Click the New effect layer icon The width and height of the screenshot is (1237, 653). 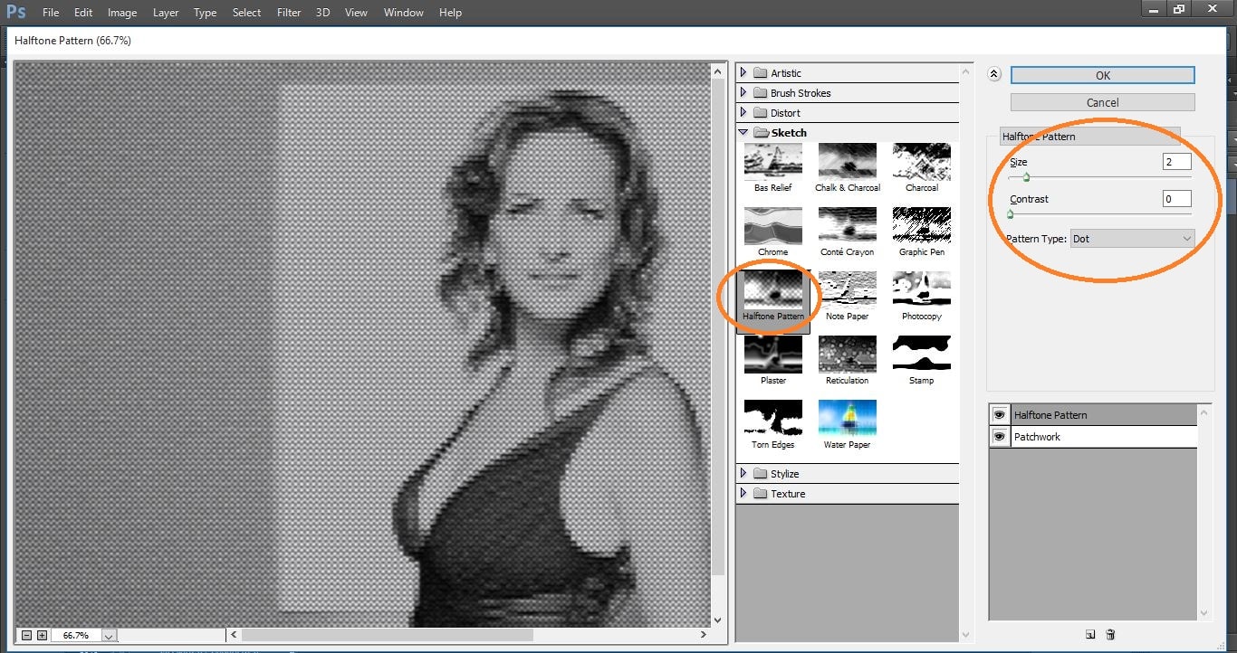pyautogui.click(x=1089, y=636)
